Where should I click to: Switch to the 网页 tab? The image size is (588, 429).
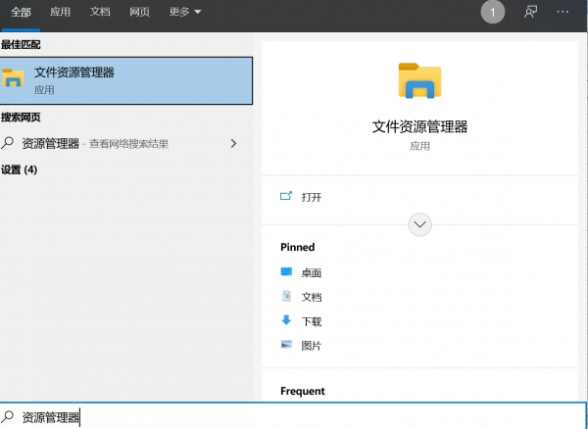[139, 12]
